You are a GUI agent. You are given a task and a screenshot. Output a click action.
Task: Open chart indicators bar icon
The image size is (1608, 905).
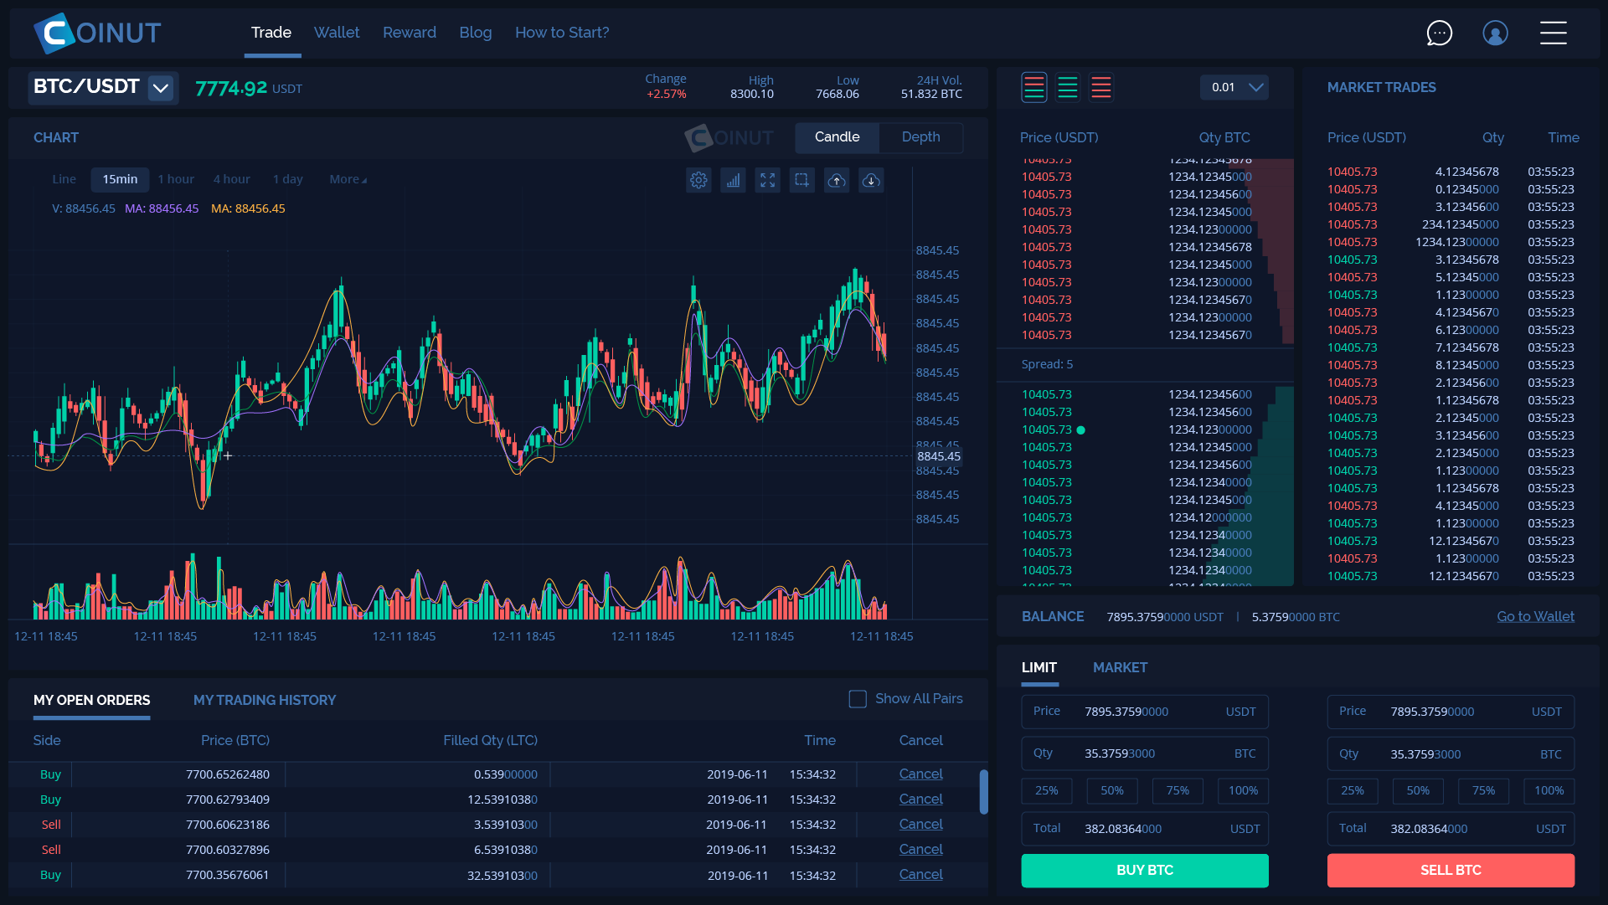pos(733,180)
